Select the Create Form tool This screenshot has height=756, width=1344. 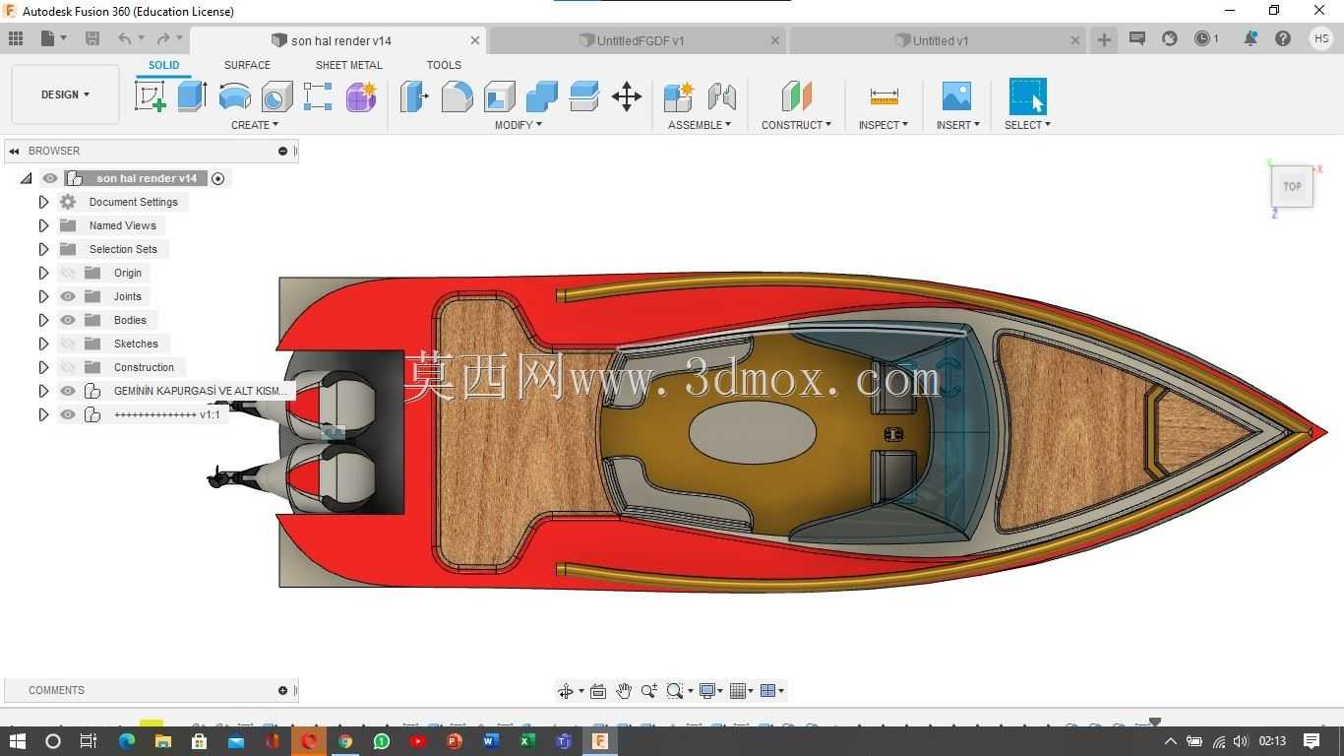tap(361, 96)
